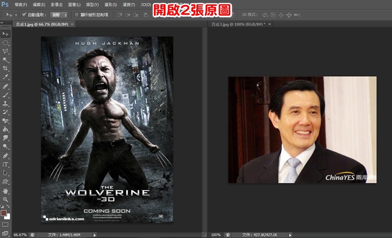Viewport: 392px width, 238px height.
Task: Select the Custom Shape tool
Action: point(5,181)
